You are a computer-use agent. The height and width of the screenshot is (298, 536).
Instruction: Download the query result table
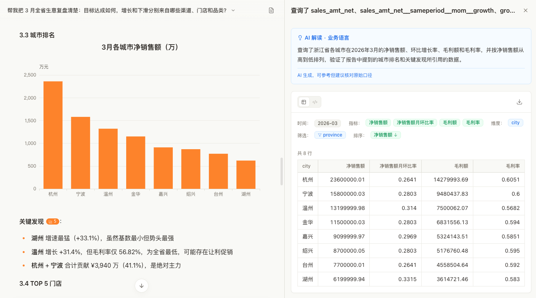click(x=519, y=102)
